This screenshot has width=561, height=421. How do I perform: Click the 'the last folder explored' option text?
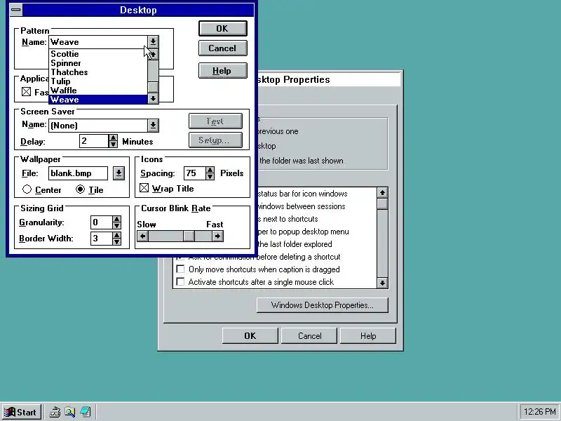(x=295, y=244)
